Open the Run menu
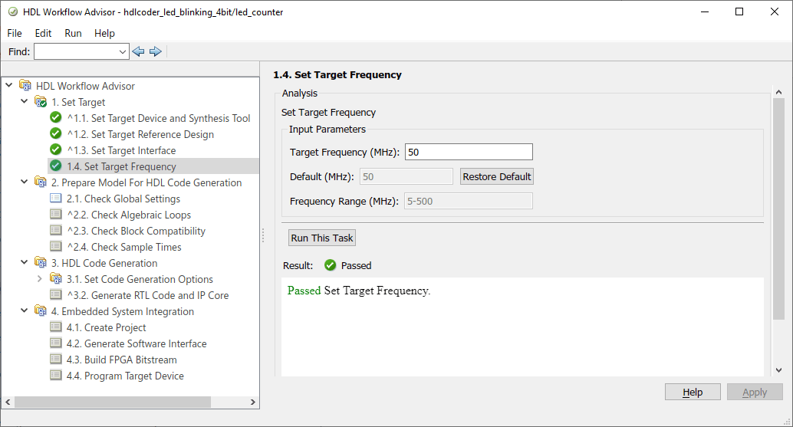Screen dimensions: 793x427 [x=73, y=33]
